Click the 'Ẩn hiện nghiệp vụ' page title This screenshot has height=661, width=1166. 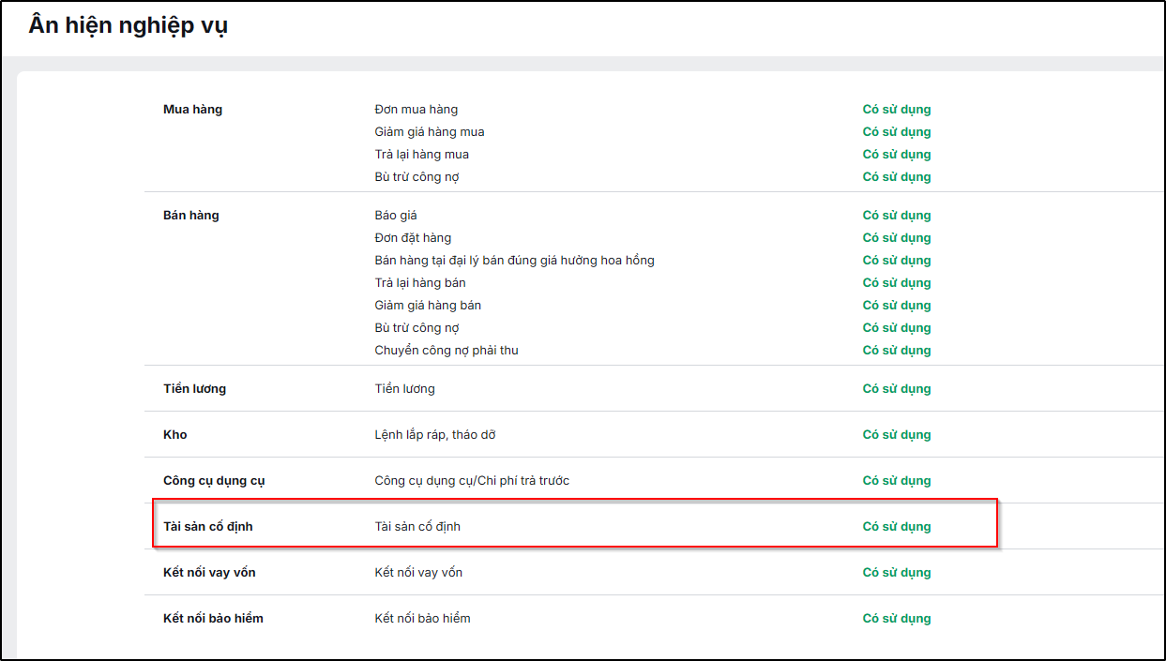pyautogui.click(x=129, y=25)
